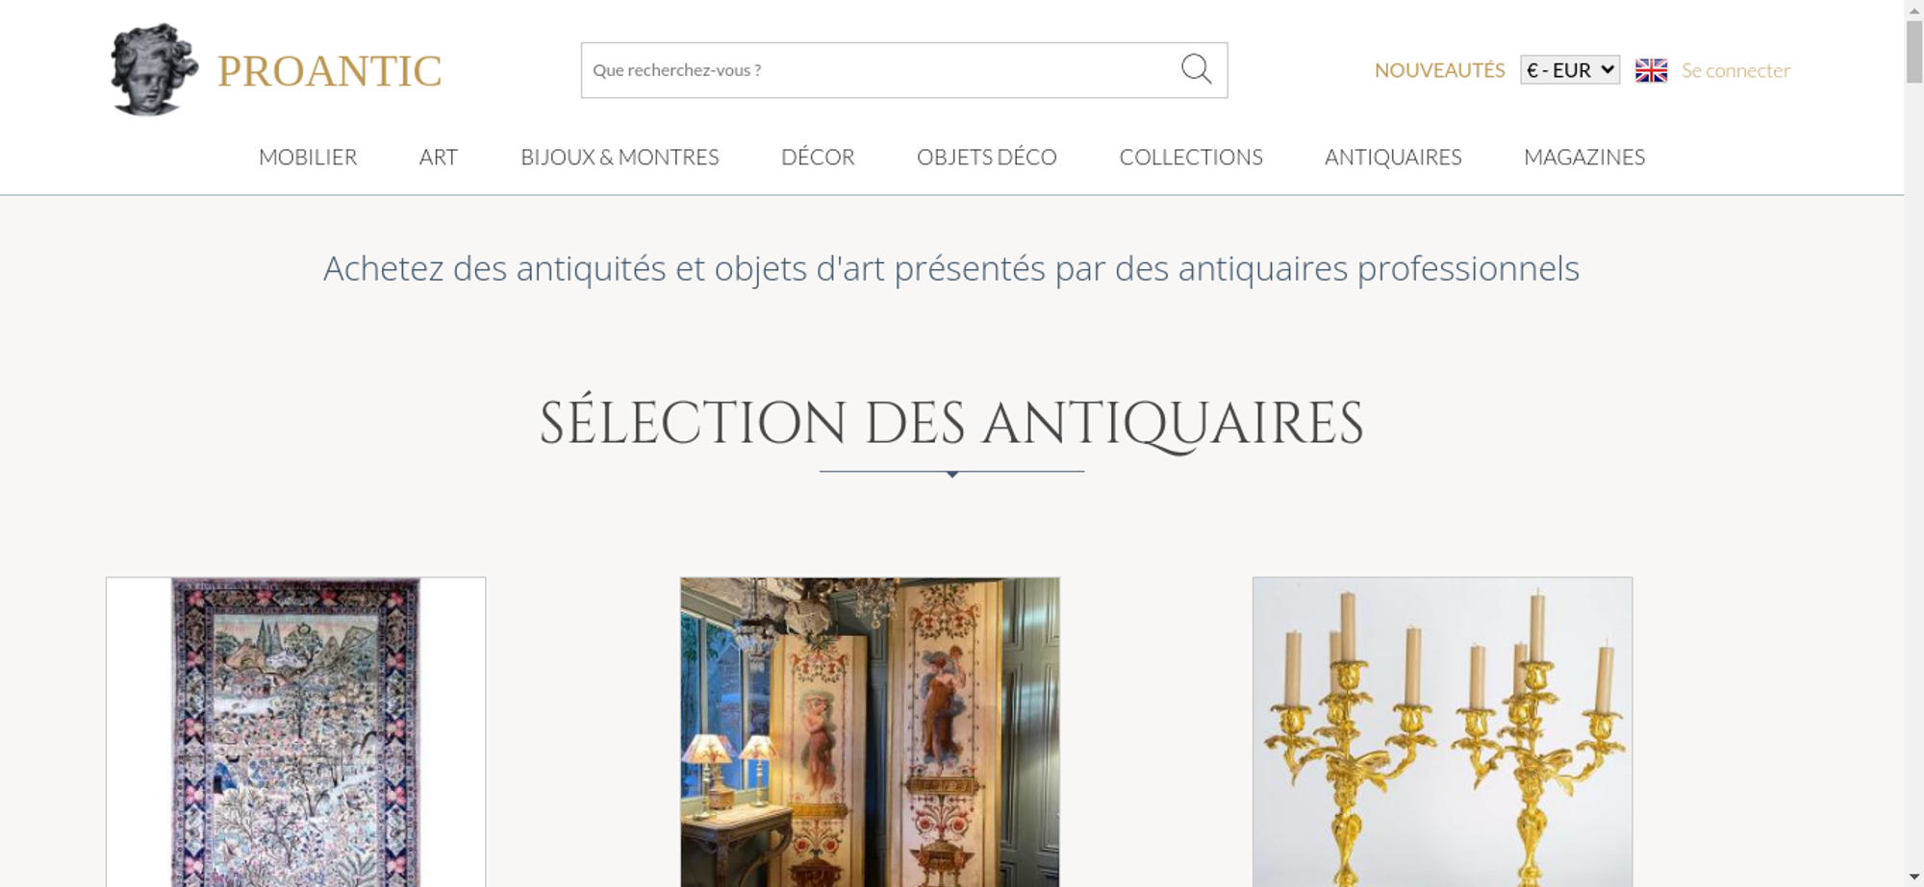This screenshot has width=1924, height=887.
Task: Click the magnifying glass search icon
Action: (x=1196, y=69)
